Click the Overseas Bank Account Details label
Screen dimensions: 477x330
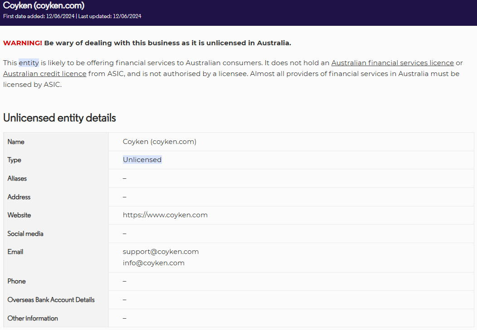pyautogui.click(x=51, y=300)
